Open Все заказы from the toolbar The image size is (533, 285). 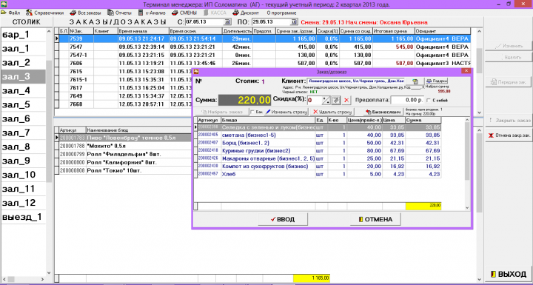click(x=86, y=13)
